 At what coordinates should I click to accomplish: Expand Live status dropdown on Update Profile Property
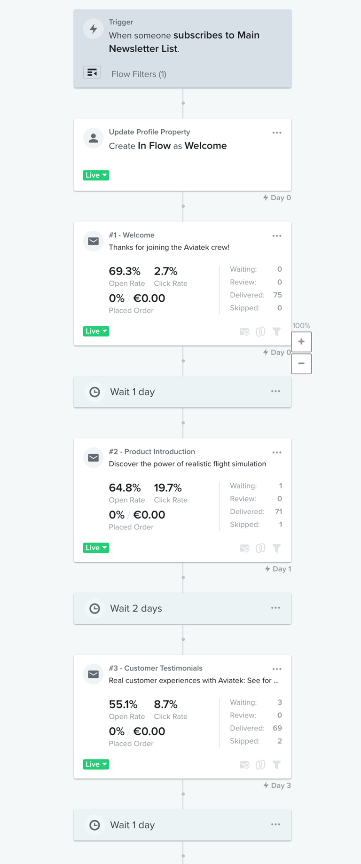pyautogui.click(x=96, y=175)
